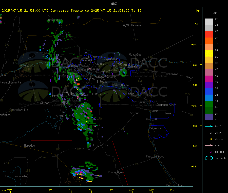Click the 'Bowen' map label

[168, 113]
